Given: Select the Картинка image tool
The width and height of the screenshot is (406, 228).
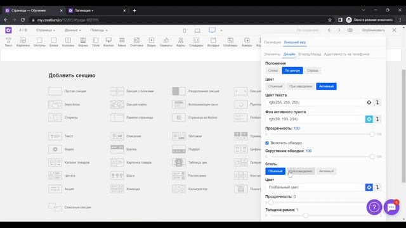Looking at the screenshot, I should click(23, 42).
